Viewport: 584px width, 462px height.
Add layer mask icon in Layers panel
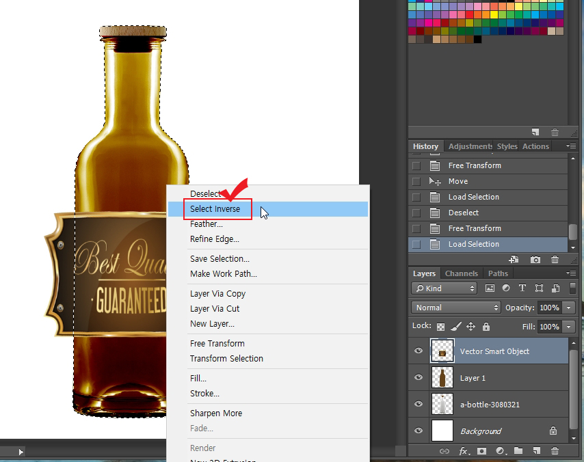[x=481, y=451]
